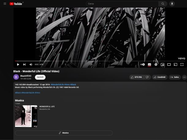187x140 pixels.
Task: Open #Vevo hashtag below the description text
Action: point(37,93)
